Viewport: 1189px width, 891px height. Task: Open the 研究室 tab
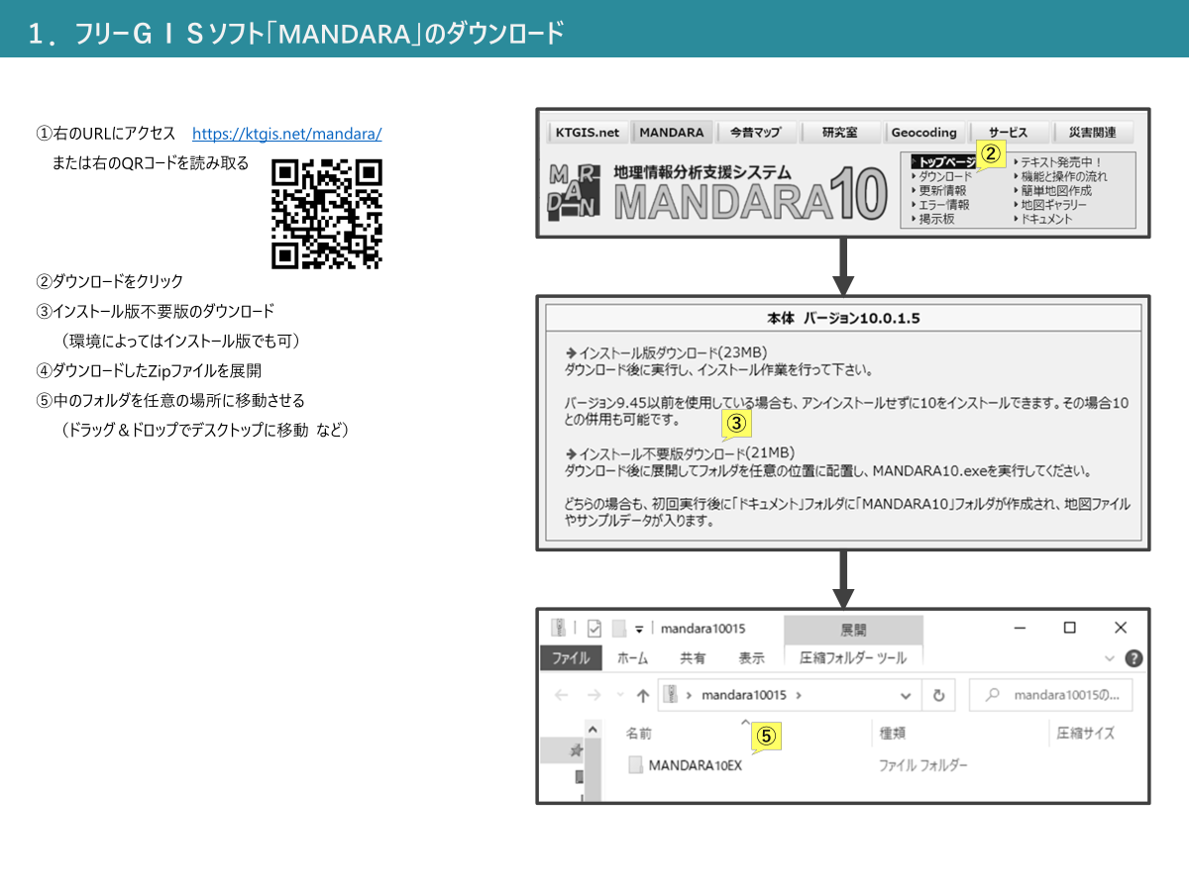(839, 132)
